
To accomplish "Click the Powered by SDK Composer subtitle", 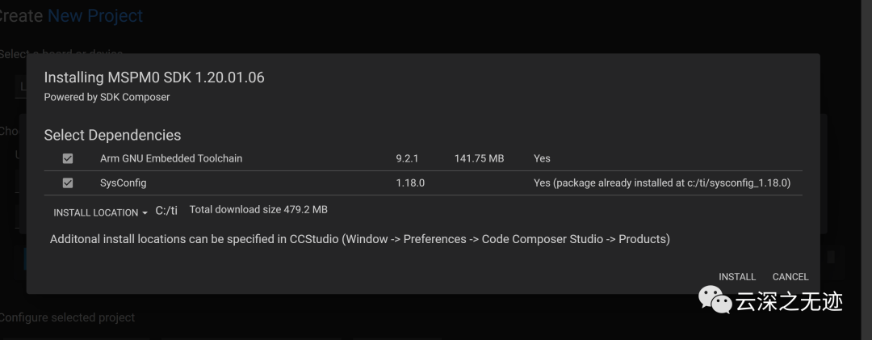I will 107,97.
